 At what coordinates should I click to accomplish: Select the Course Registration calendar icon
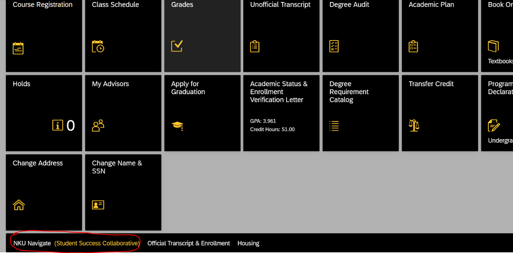[18, 48]
